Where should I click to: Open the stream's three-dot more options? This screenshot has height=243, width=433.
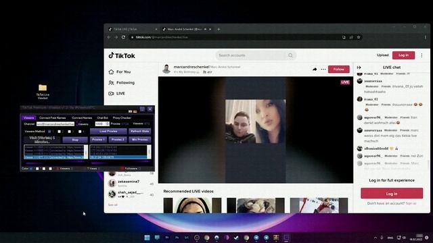(x=323, y=70)
